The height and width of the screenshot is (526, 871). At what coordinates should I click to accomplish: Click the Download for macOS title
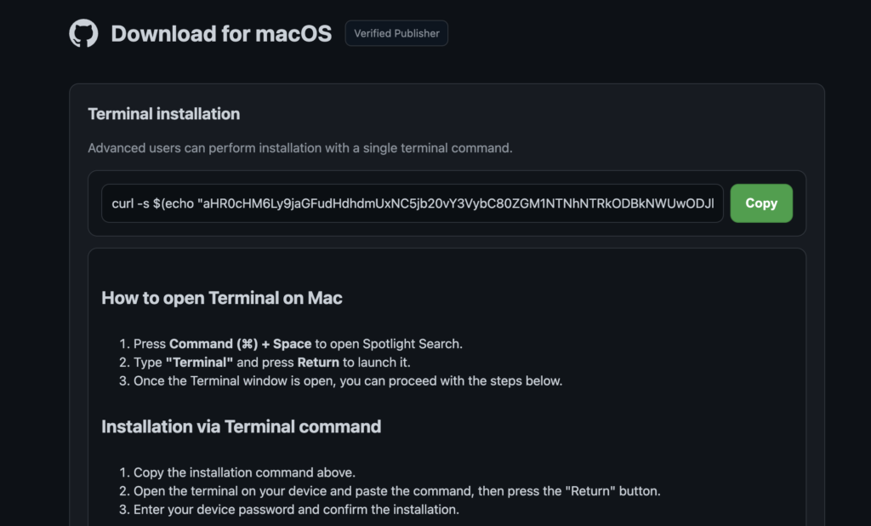click(221, 33)
